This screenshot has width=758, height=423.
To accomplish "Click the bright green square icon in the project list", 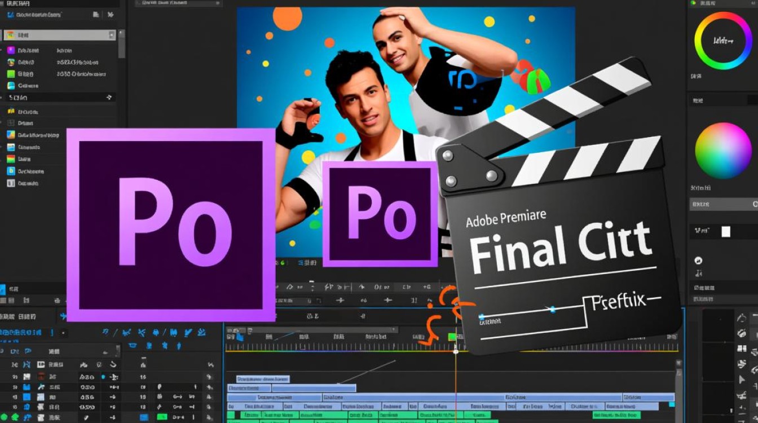I will click(x=11, y=74).
